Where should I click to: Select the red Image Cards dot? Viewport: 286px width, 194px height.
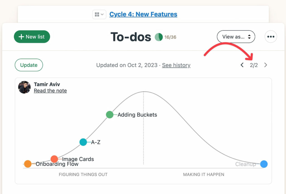[54, 159]
